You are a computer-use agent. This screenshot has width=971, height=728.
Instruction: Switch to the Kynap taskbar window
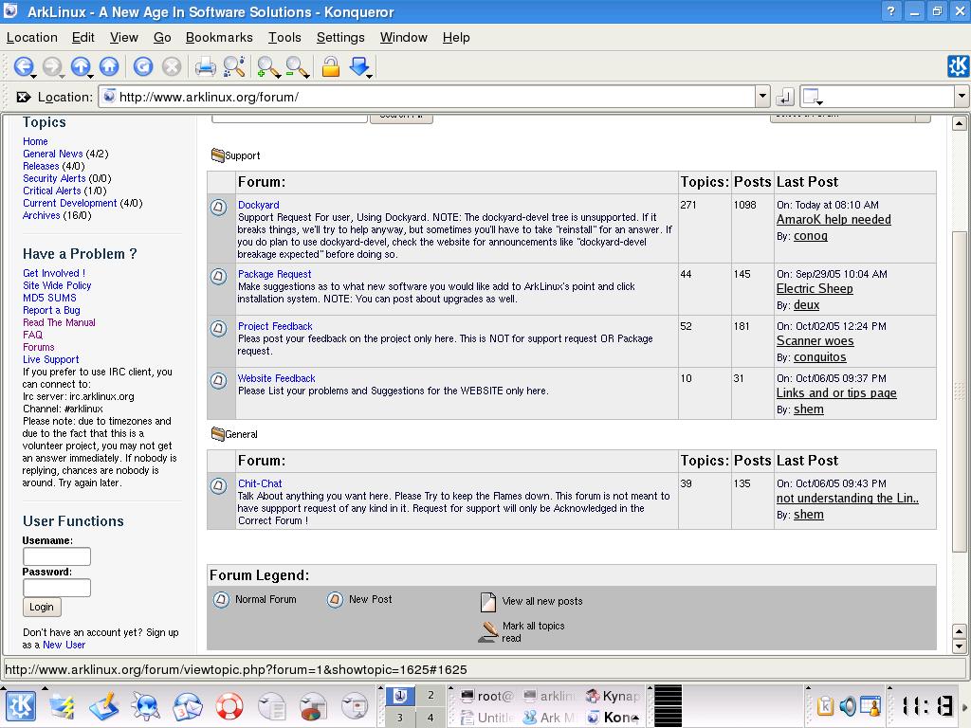coord(613,697)
